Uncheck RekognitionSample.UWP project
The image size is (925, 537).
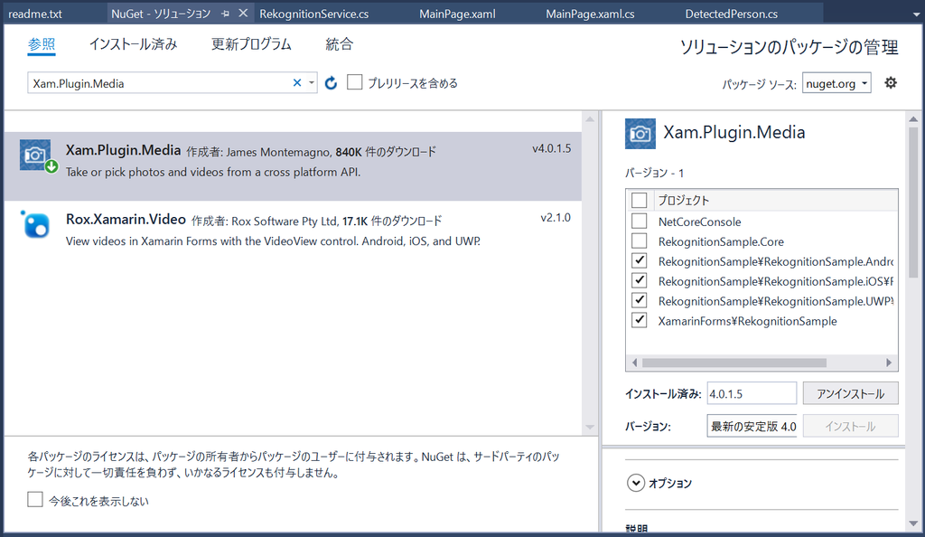pos(639,300)
